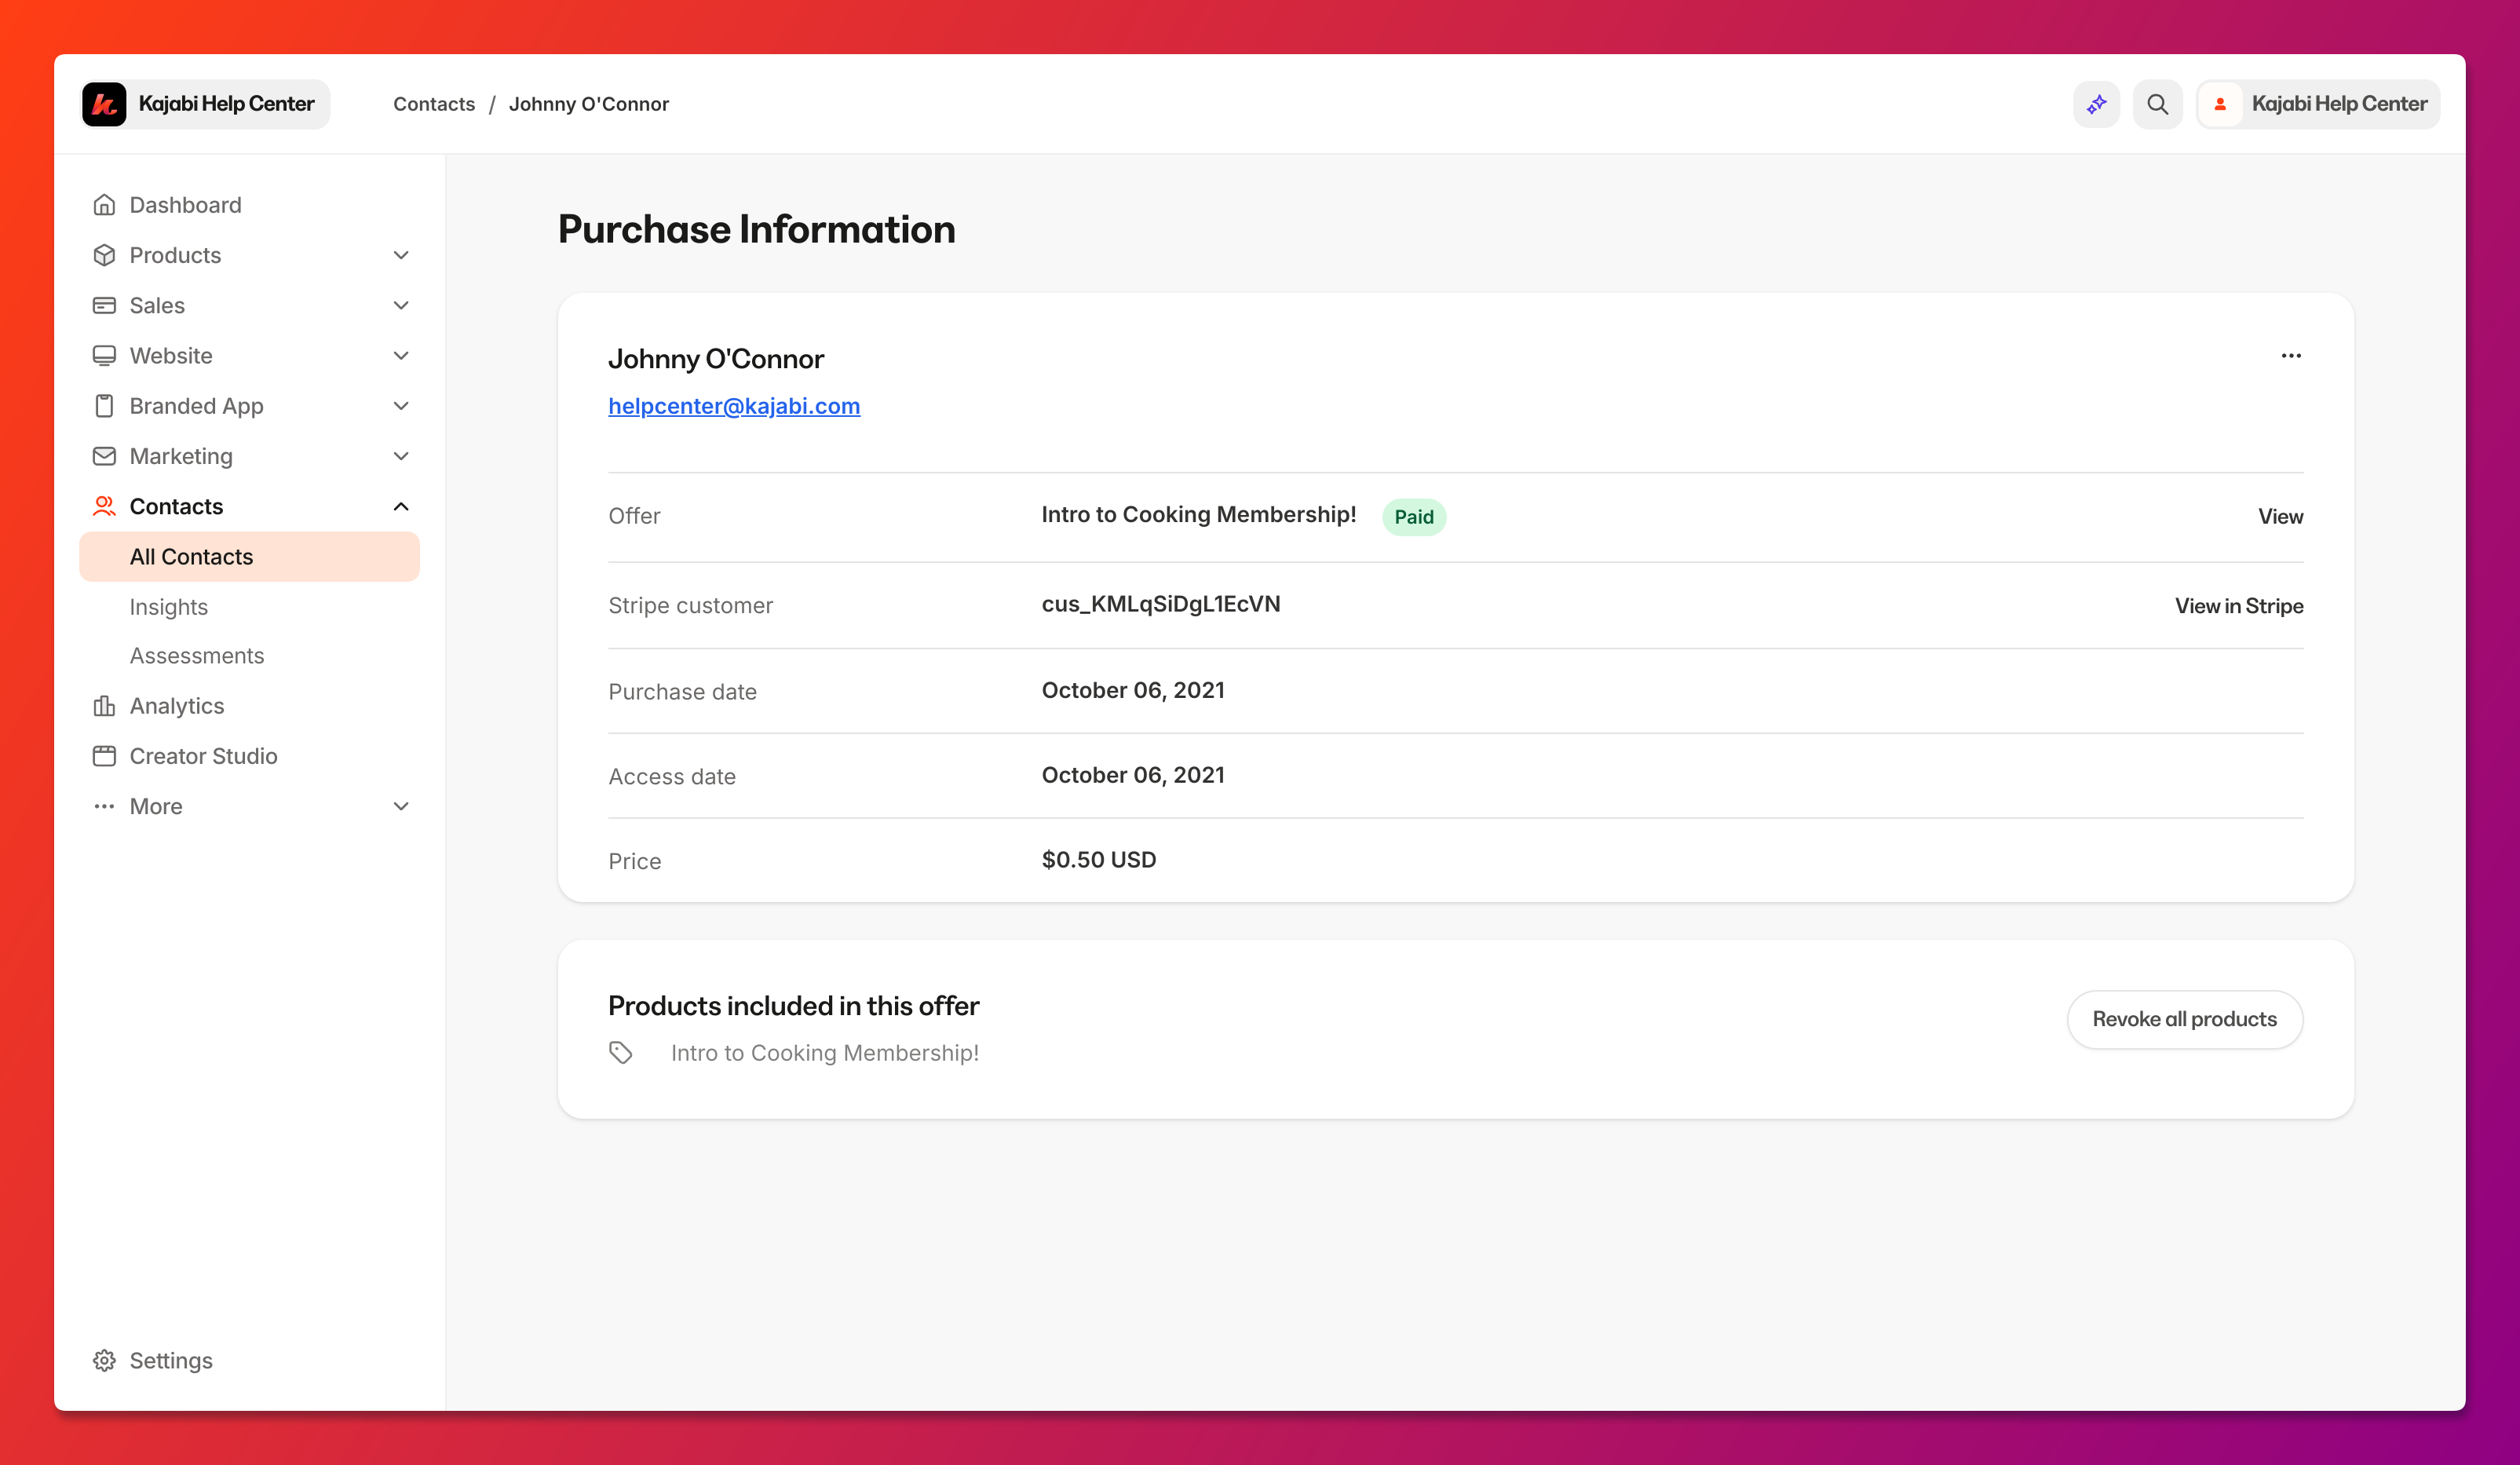Click the Access date October 06, 2021 value
The image size is (2520, 1465).
(x=1133, y=775)
